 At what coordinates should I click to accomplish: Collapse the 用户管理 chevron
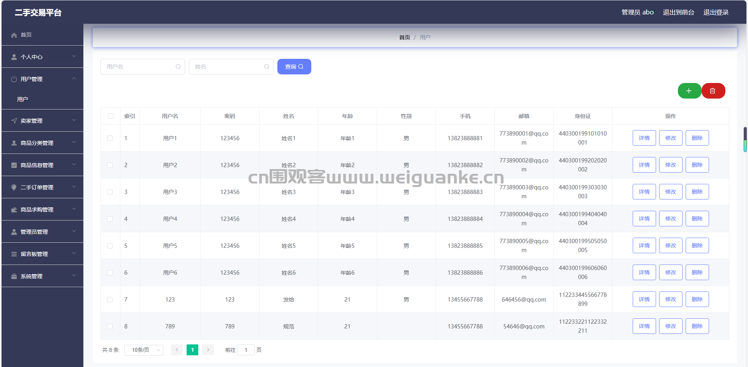click(x=74, y=79)
